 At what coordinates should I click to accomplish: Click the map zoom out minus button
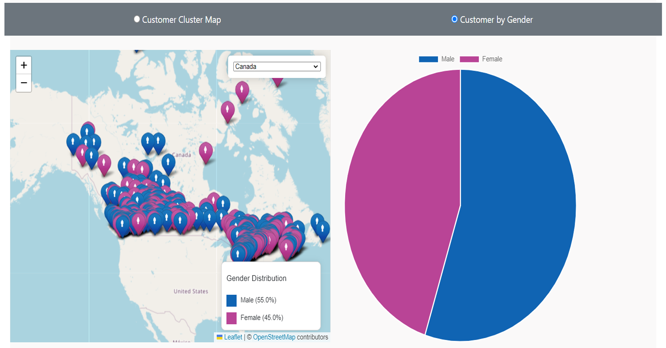point(24,83)
